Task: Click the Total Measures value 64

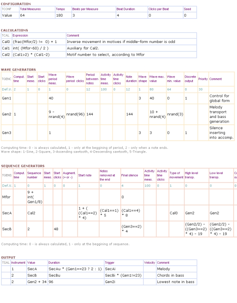Action: [22, 15]
